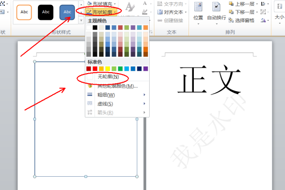Collapse the 形状轮廓 dropdown arrow
285x190 pixels.
point(115,12)
